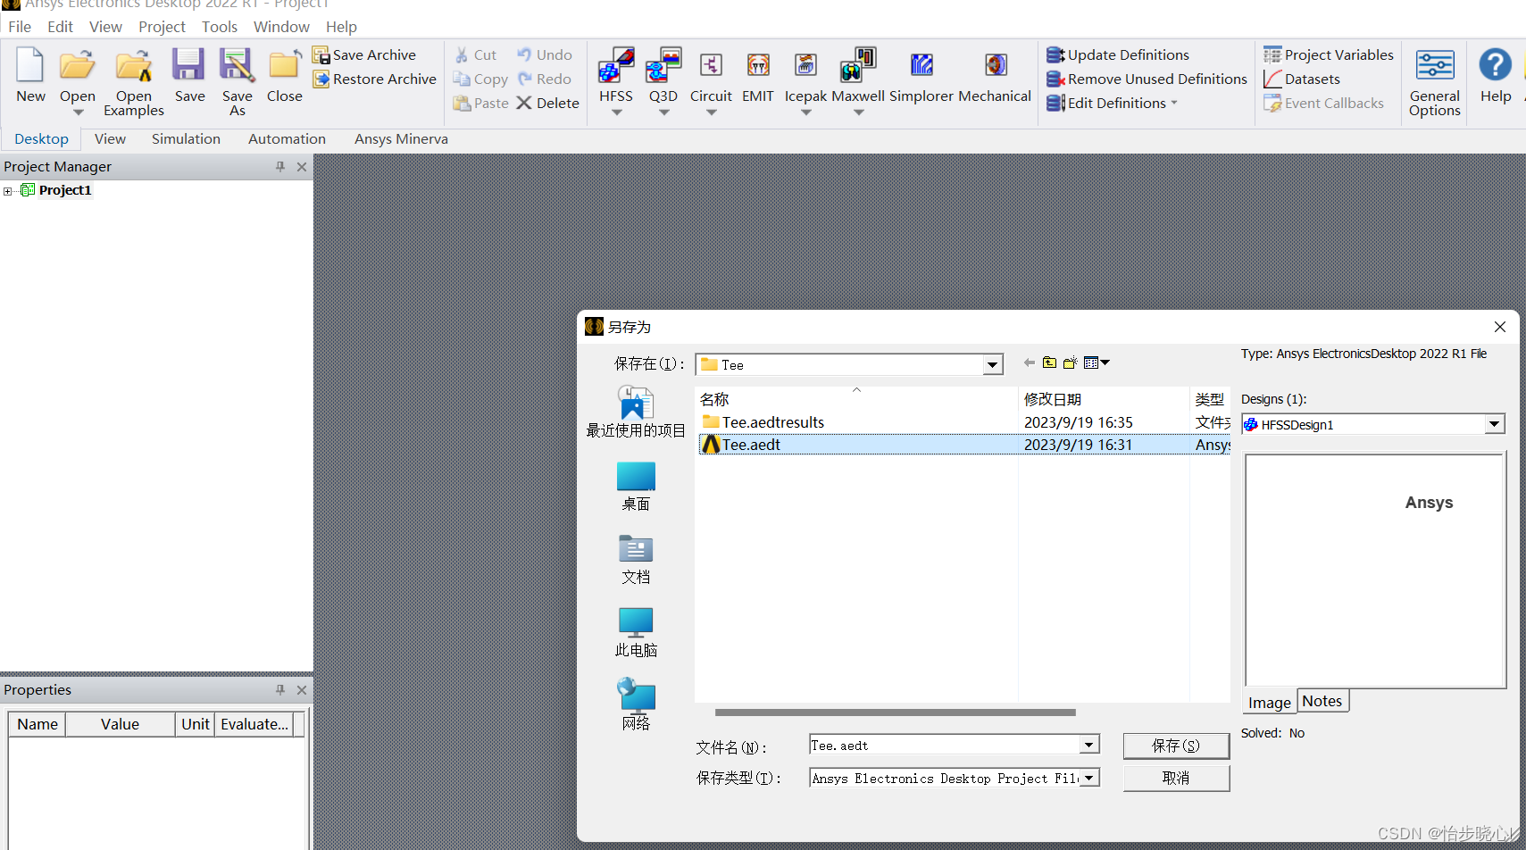Click Update Definitions
Viewport: 1526px width, 850px height.
(1118, 55)
